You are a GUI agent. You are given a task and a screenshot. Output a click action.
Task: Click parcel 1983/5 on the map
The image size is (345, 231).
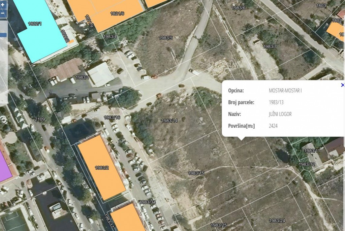166,38
